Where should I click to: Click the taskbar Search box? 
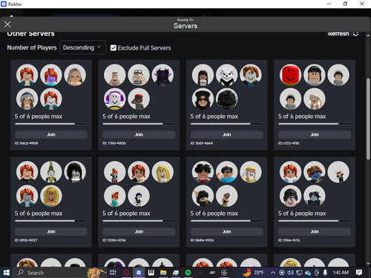coord(59,273)
